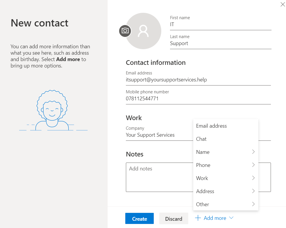The width and height of the screenshot is (286, 228).
Task: Click the camera icon to add photo
Action: click(125, 31)
